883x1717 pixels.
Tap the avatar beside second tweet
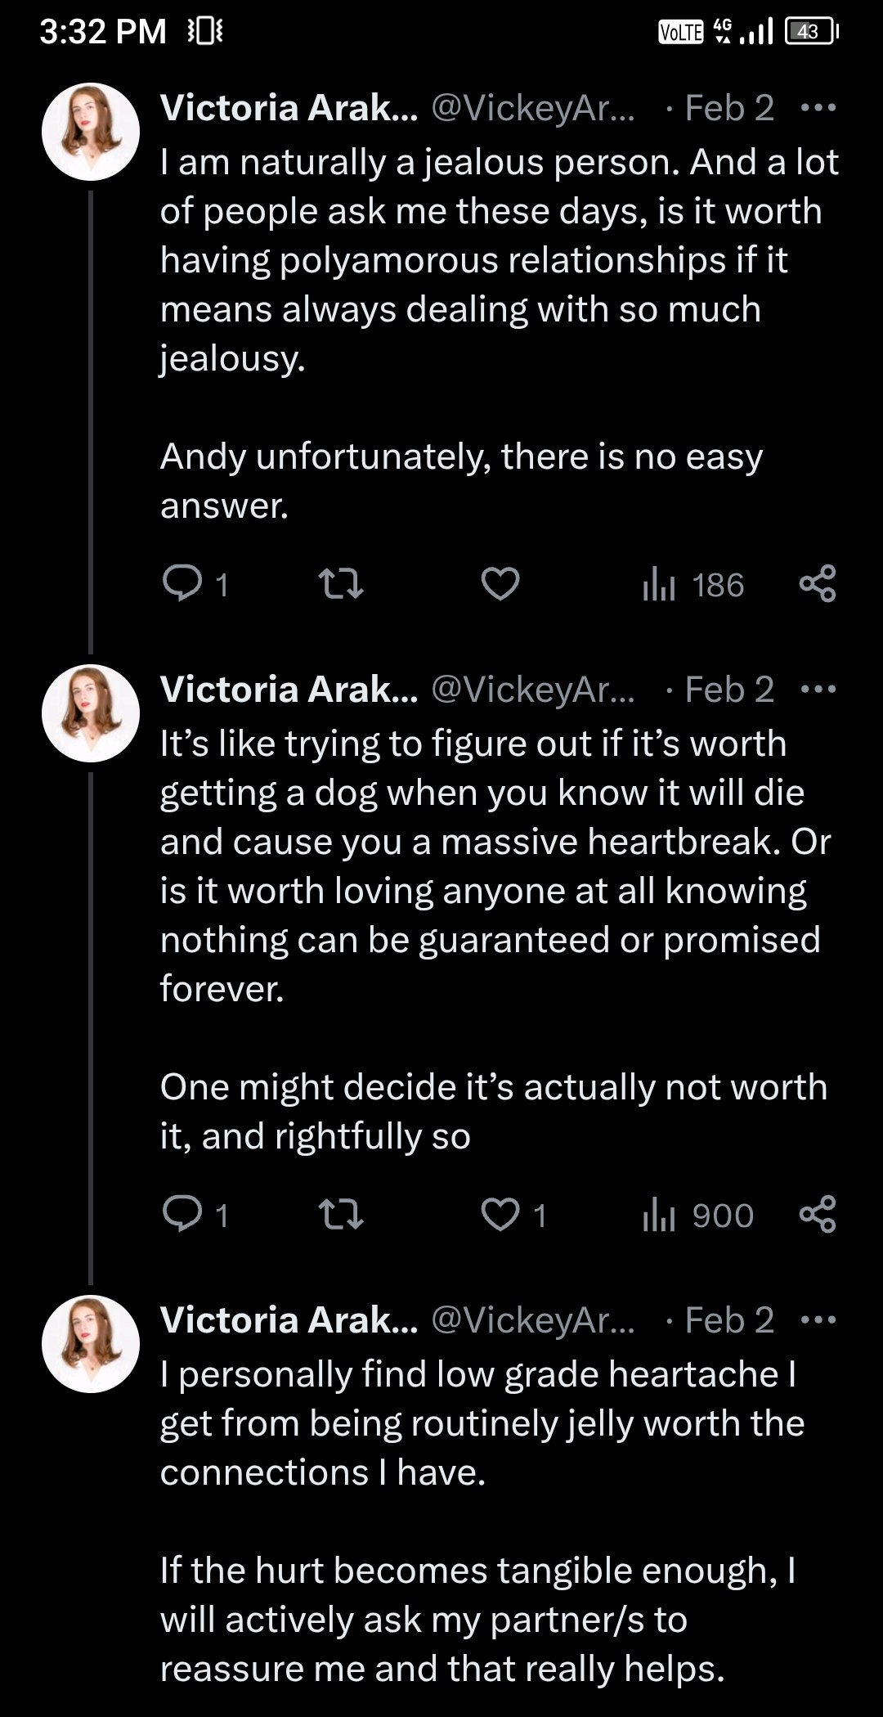[x=91, y=713]
